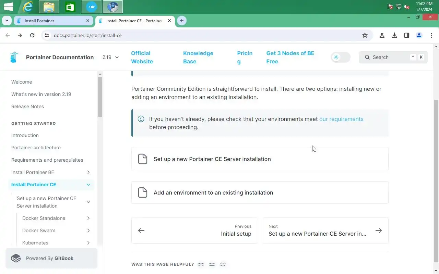Viewport: 439px width, 274px height.
Task: Open Welcome in sidebar
Action: click(x=22, y=82)
